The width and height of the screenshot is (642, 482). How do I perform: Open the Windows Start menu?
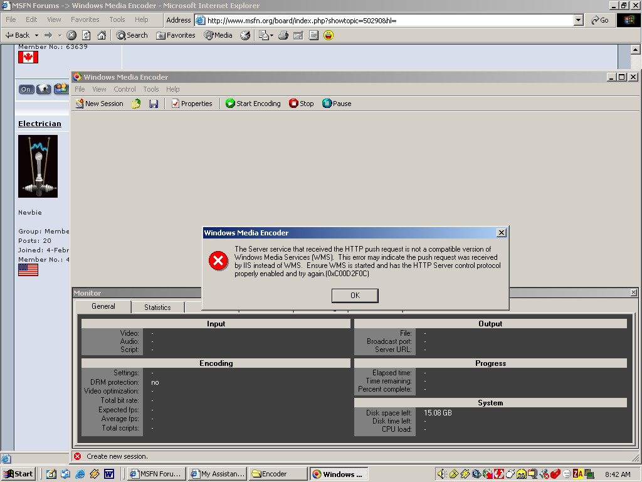click(x=18, y=474)
